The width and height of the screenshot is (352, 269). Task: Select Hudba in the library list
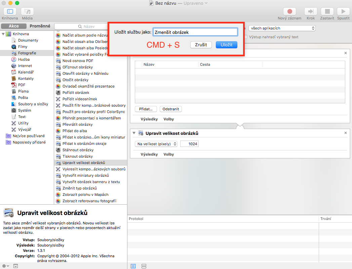(24, 59)
